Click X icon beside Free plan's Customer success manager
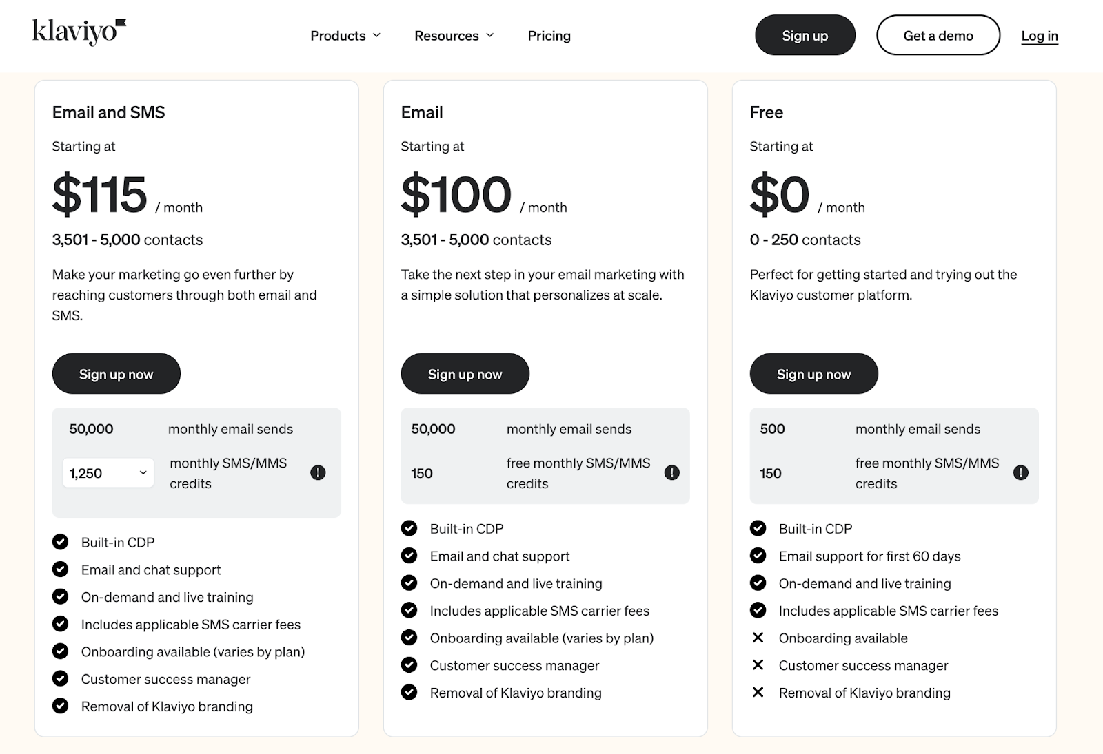The image size is (1103, 754). tap(758, 665)
